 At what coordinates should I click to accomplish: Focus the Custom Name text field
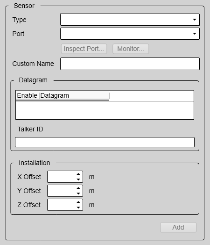pos(130,64)
